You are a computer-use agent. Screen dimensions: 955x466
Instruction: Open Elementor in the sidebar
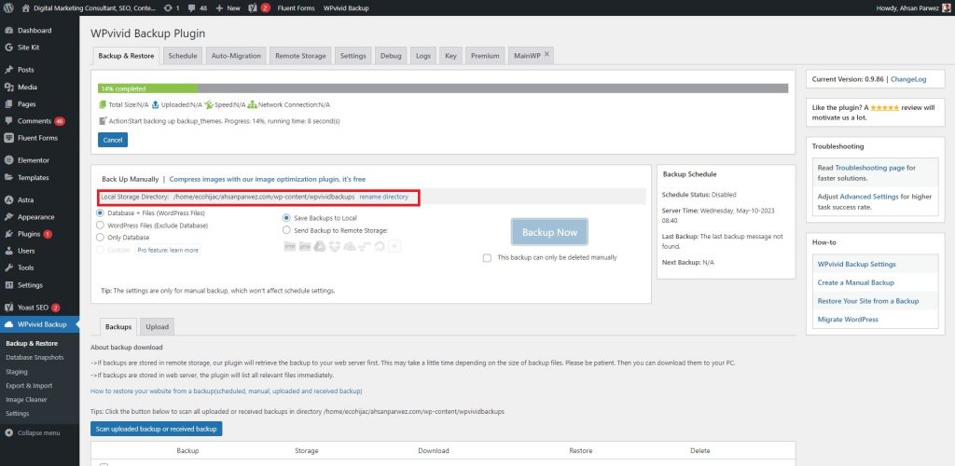click(34, 160)
